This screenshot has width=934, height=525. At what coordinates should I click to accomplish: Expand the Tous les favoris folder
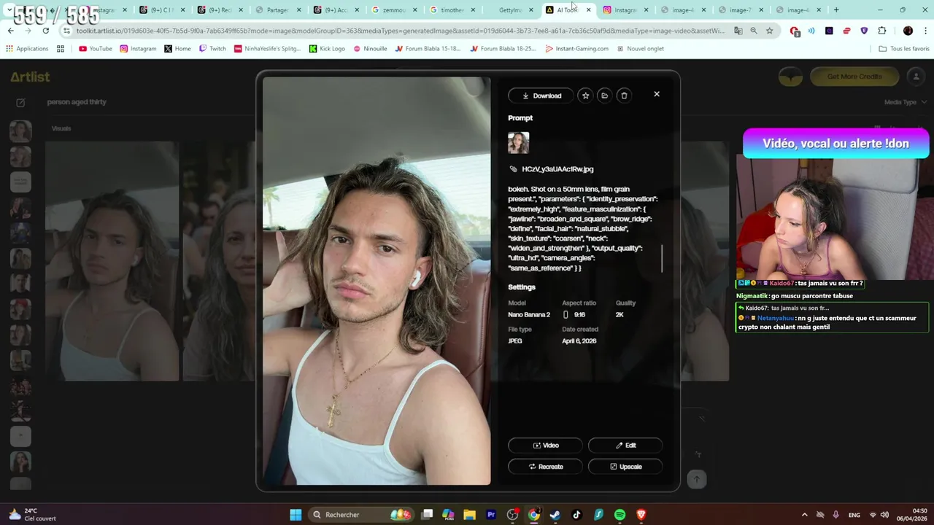(x=904, y=49)
